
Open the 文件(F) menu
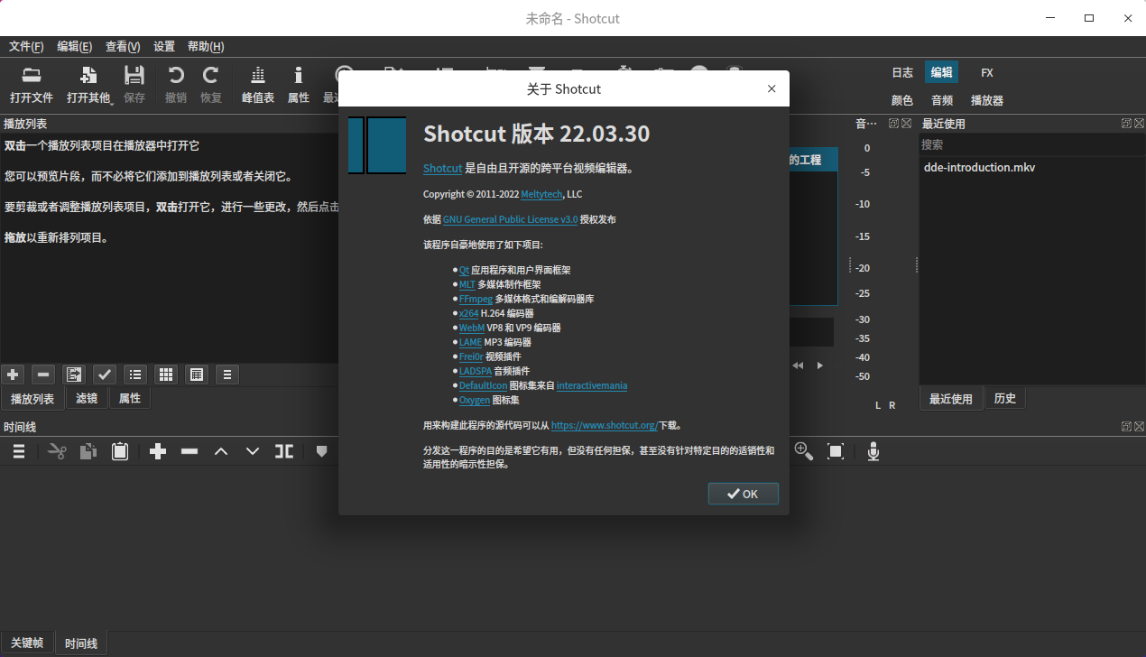26,47
